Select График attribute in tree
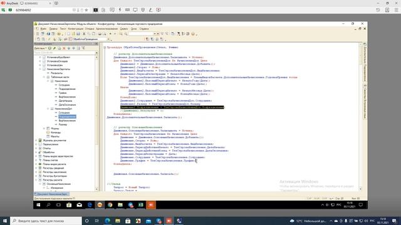Screen dimensions: 401x225 [63, 93]
